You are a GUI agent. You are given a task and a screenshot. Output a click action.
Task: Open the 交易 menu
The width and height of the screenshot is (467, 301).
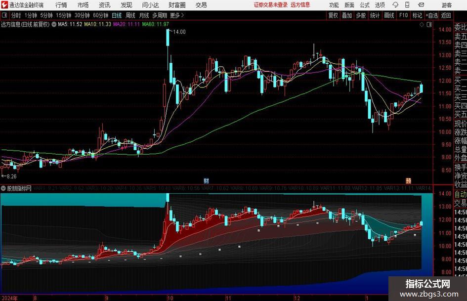coord(201,5)
